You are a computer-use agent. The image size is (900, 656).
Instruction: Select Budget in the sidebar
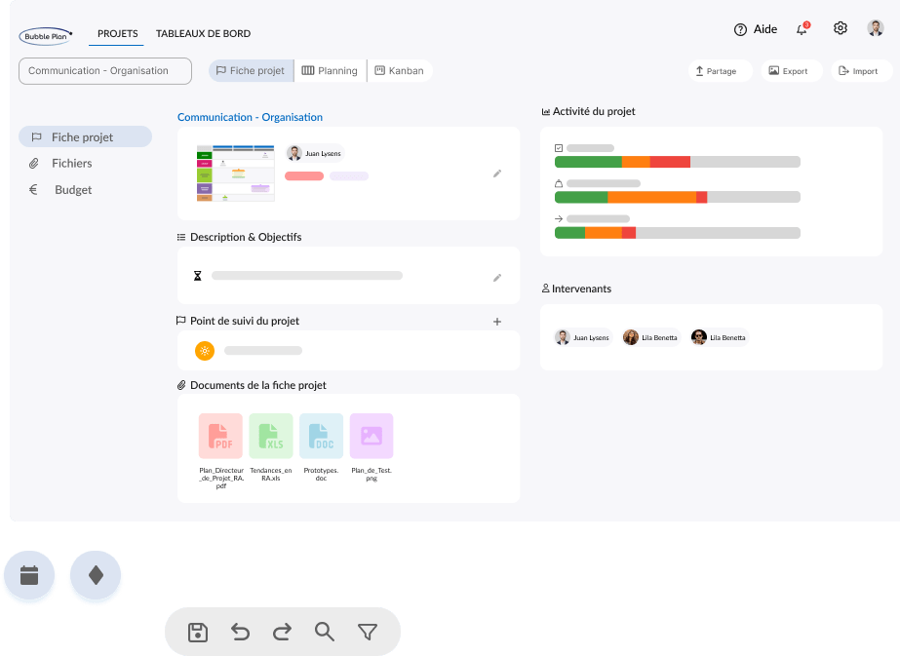(73, 190)
